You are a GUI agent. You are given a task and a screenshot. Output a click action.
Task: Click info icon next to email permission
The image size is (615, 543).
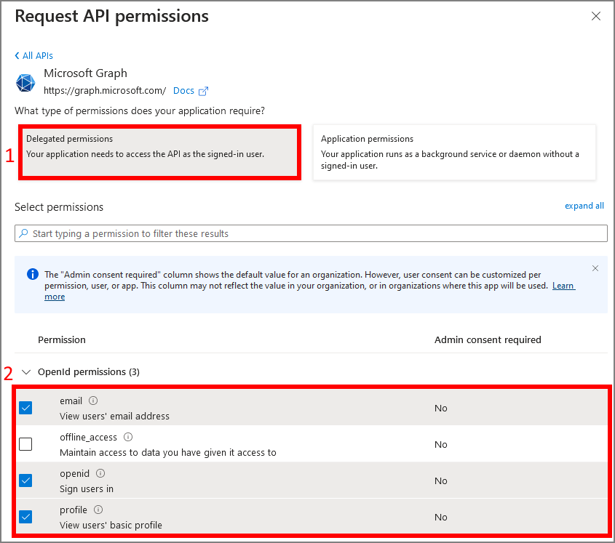tap(93, 401)
